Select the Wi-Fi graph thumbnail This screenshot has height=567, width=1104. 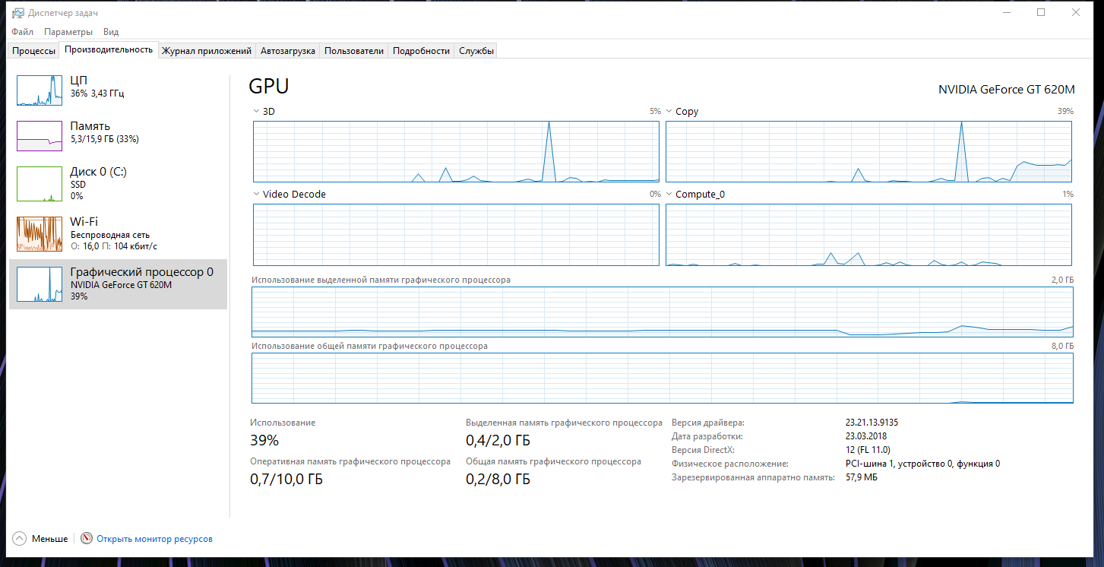[40, 234]
